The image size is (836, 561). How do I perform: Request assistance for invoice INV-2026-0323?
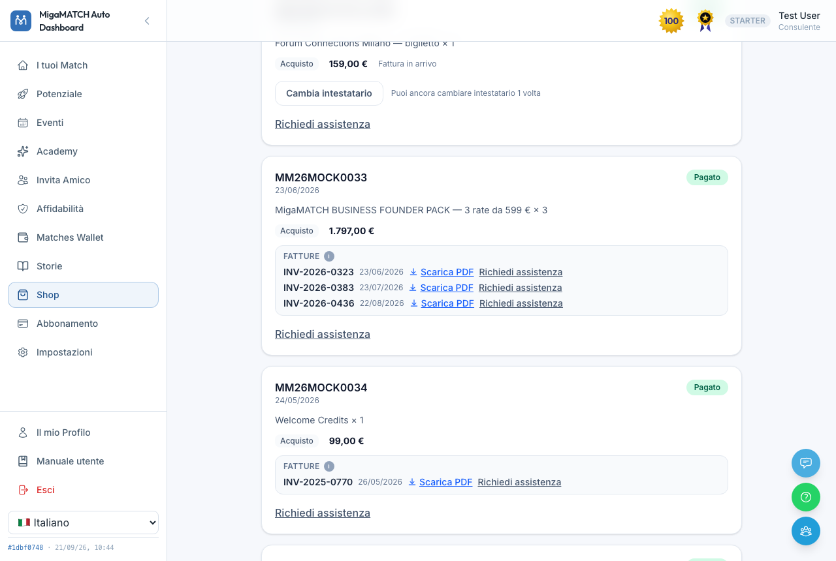click(x=521, y=272)
